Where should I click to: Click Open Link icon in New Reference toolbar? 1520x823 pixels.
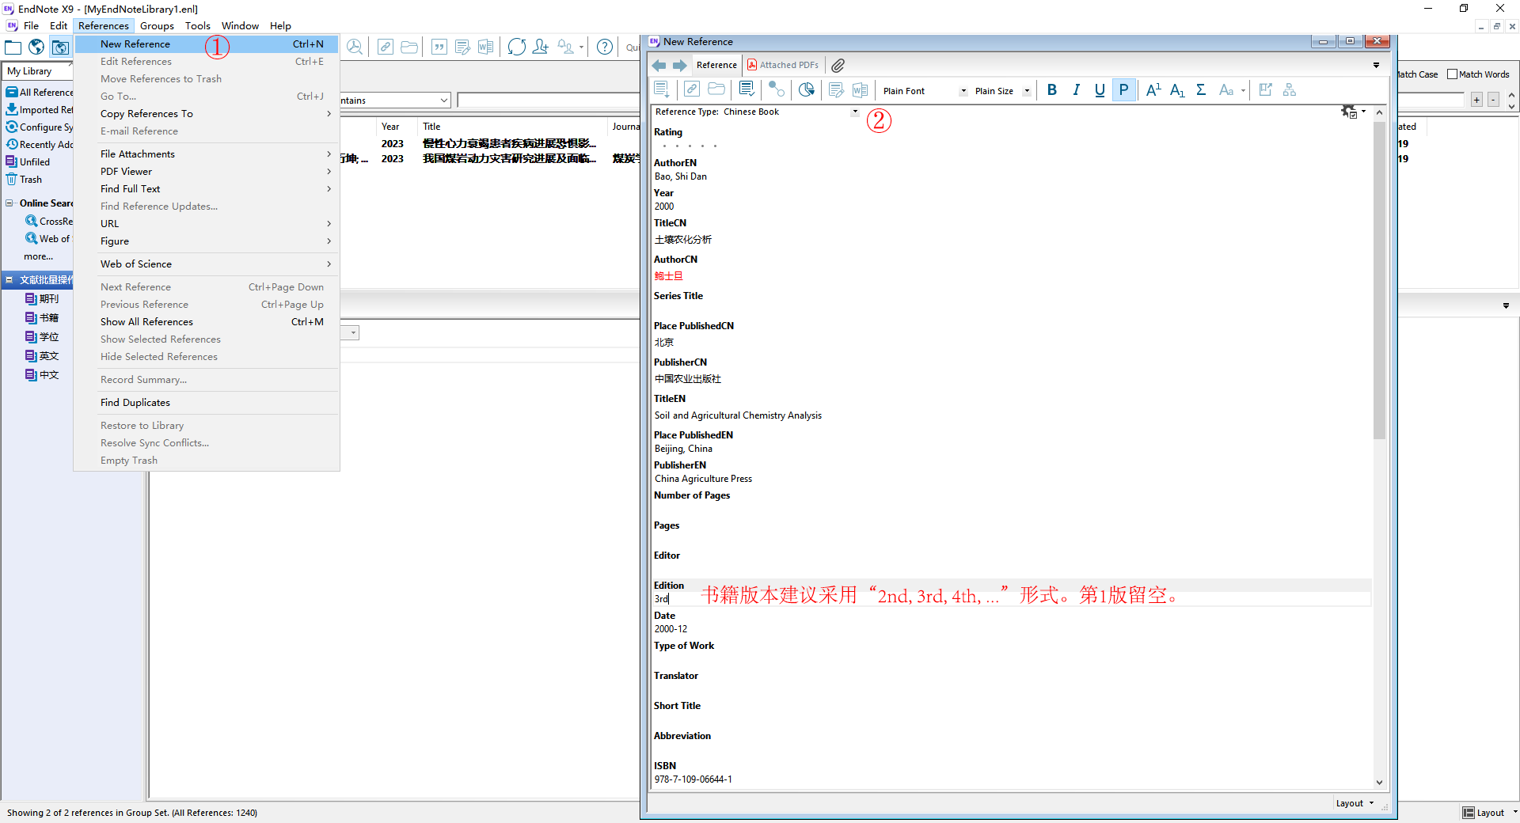pyautogui.click(x=691, y=89)
